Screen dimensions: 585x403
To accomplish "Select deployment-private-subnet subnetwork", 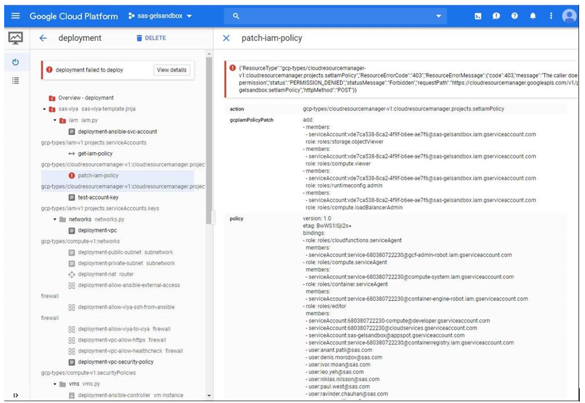I will (126, 263).
